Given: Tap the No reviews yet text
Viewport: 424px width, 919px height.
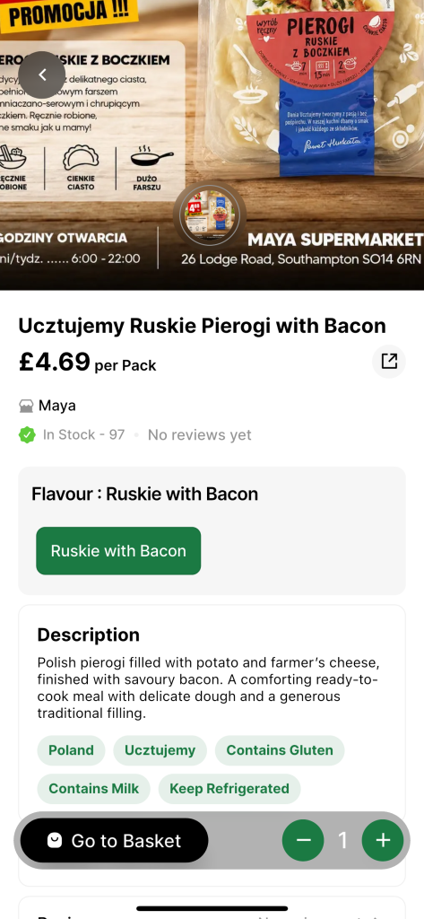Looking at the screenshot, I should pyautogui.click(x=199, y=435).
